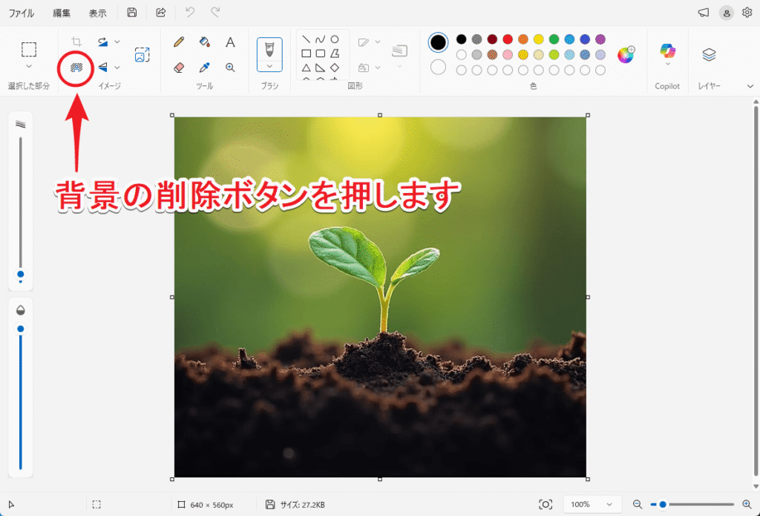Open the ファイル menu

click(22, 13)
